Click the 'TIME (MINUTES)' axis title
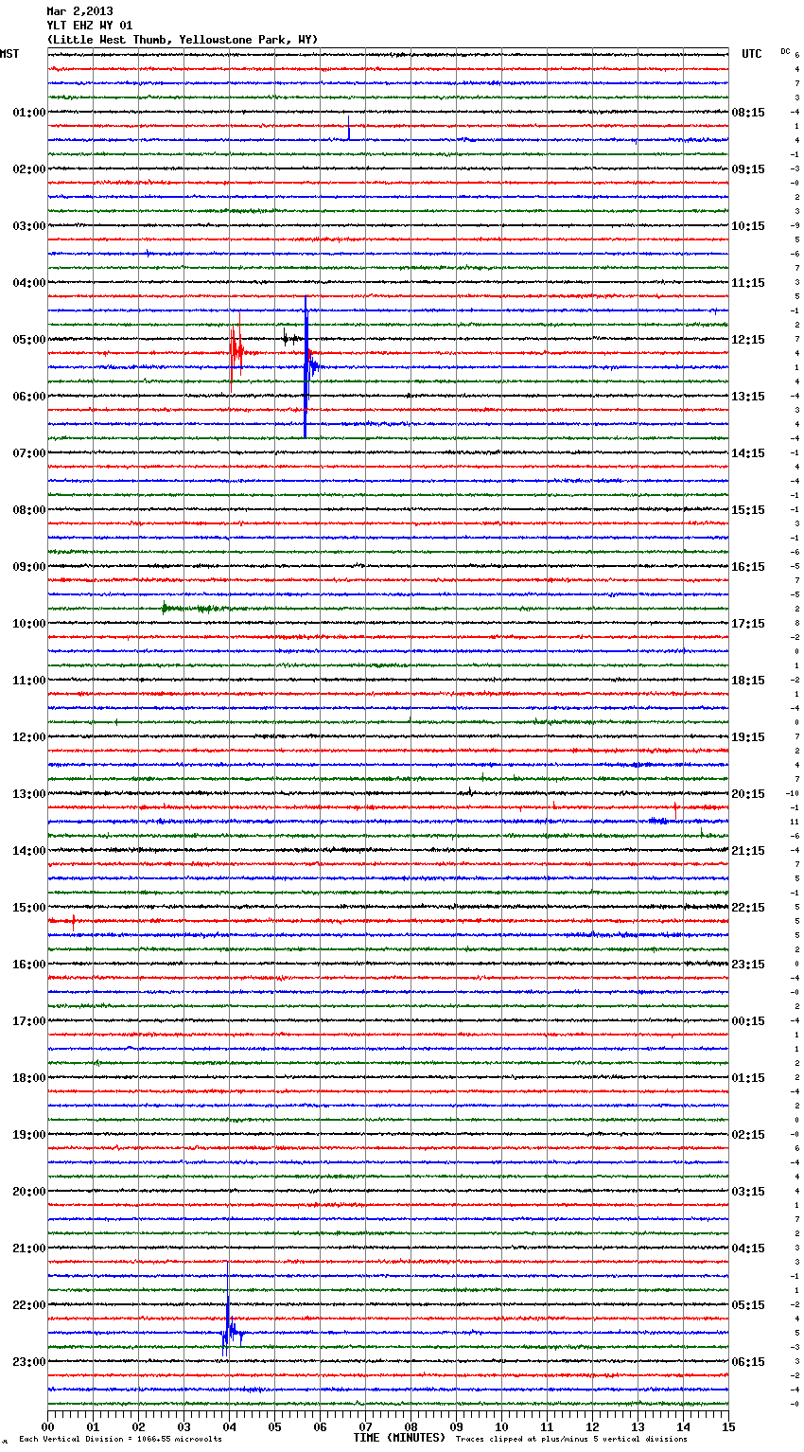The width and height of the screenshot is (804, 1452). pos(399,1438)
